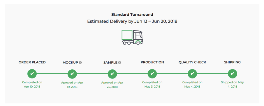Select the SHIPPING step label

coord(232,62)
